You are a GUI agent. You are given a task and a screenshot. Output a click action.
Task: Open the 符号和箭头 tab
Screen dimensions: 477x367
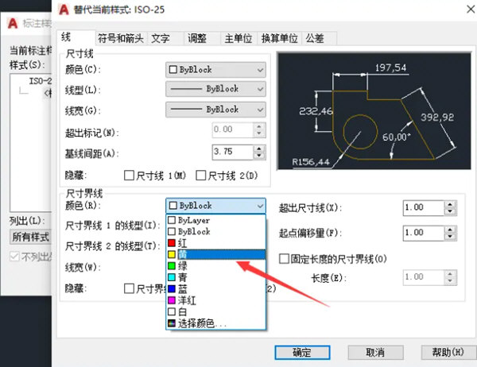pos(121,39)
